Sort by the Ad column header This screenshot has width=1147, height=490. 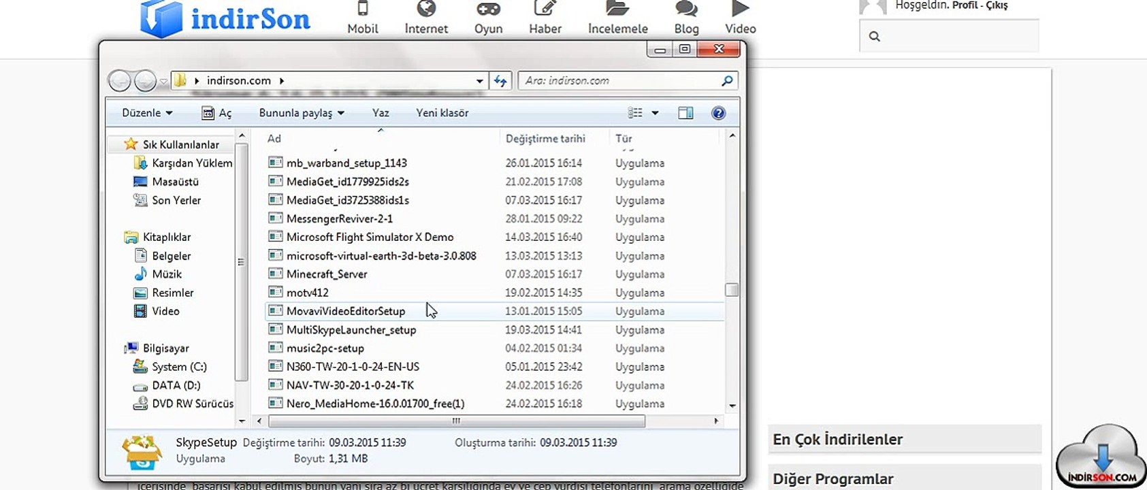click(274, 139)
